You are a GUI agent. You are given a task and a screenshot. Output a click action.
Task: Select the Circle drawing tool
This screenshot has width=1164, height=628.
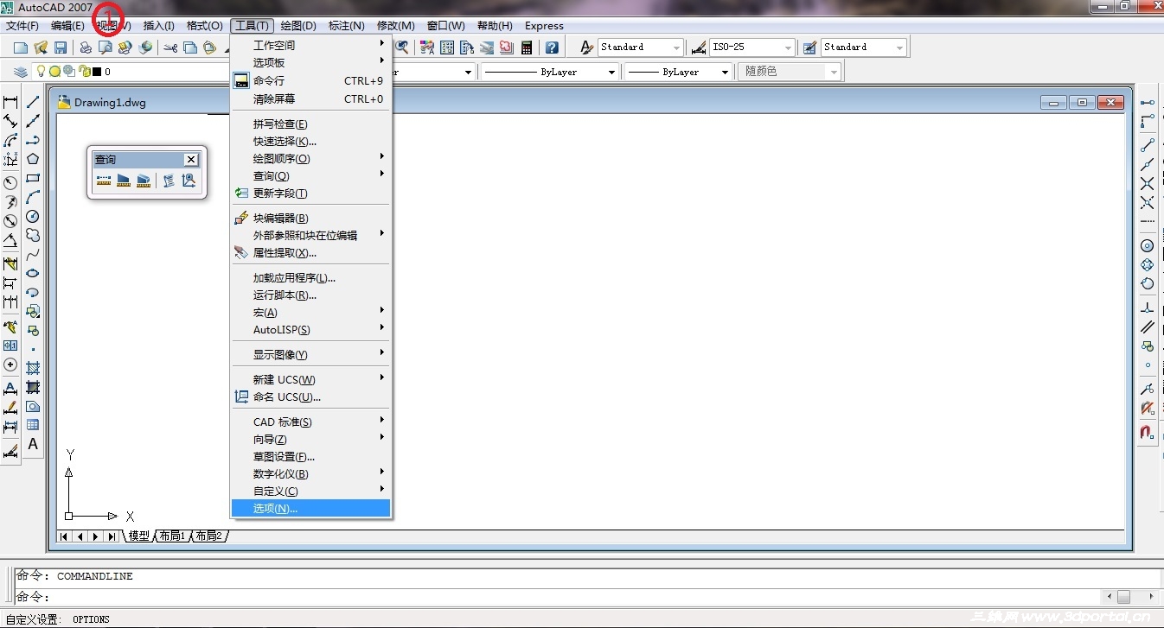[33, 216]
